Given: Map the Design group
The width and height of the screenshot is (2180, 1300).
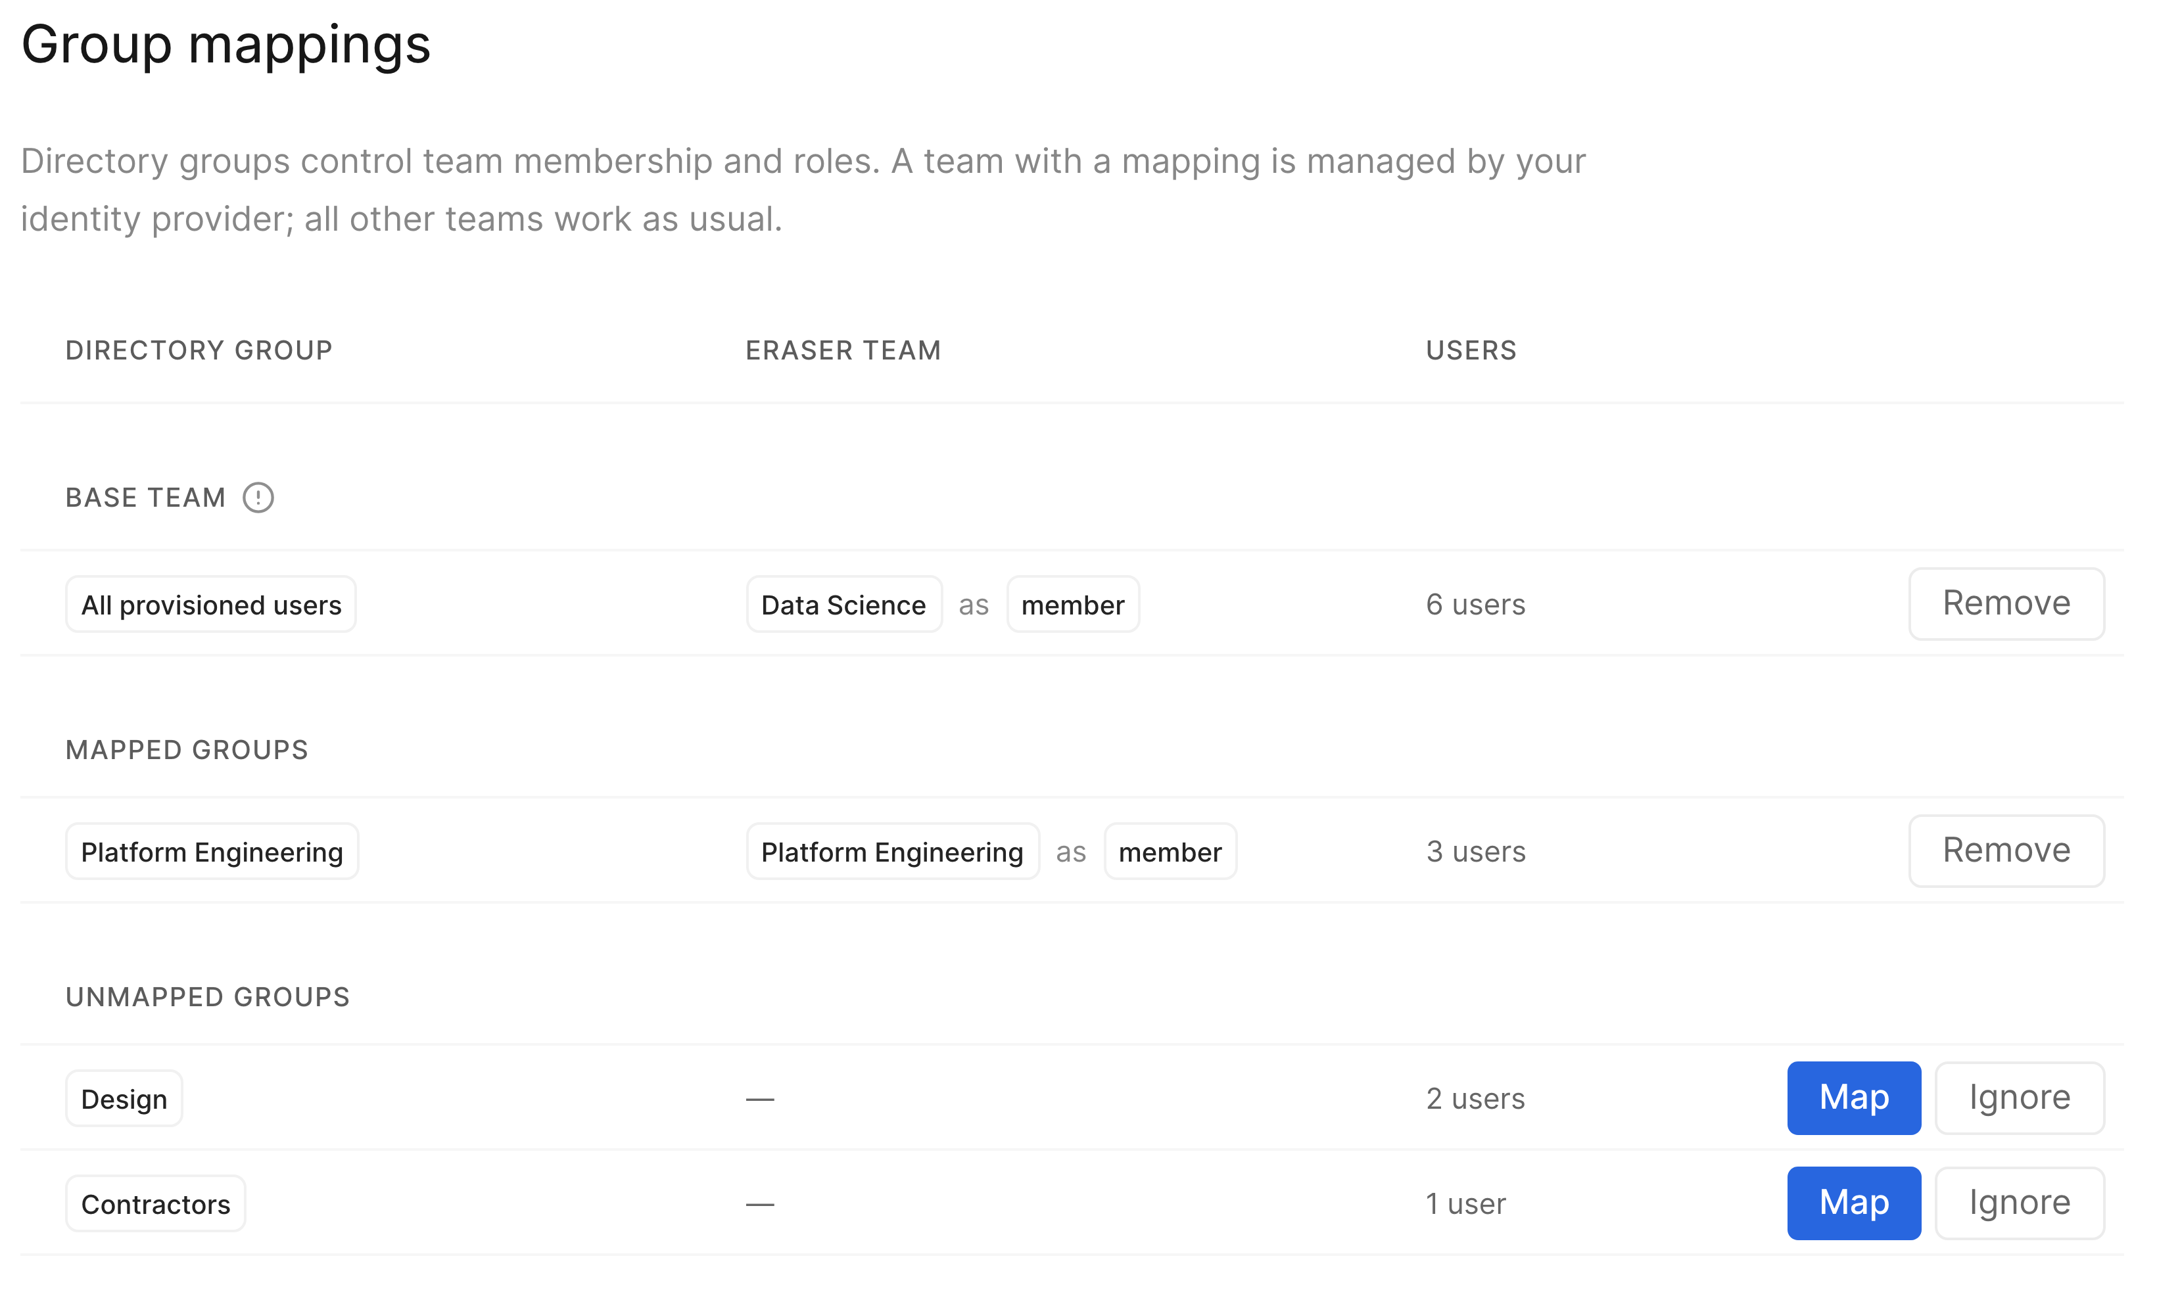Looking at the screenshot, I should click(x=1854, y=1098).
